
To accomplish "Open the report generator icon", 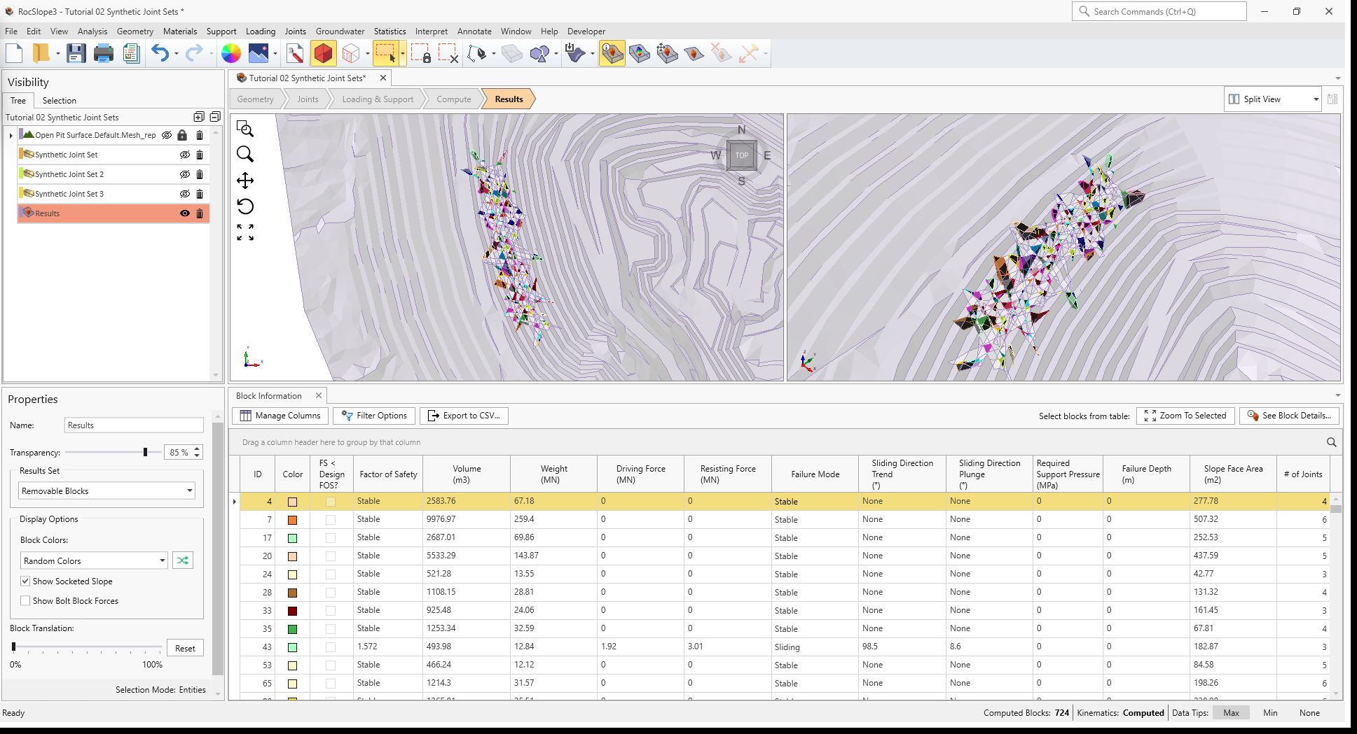I will pyautogui.click(x=131, y=53).
